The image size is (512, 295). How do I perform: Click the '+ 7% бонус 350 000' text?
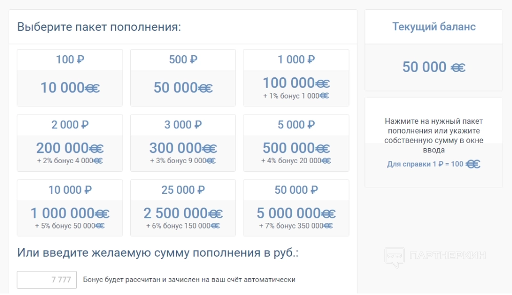(x=291, y=225)
